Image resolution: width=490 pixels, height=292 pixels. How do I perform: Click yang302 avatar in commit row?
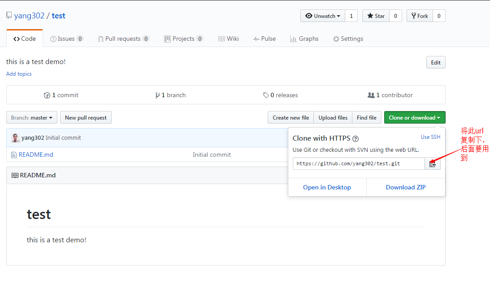[15, 138]
